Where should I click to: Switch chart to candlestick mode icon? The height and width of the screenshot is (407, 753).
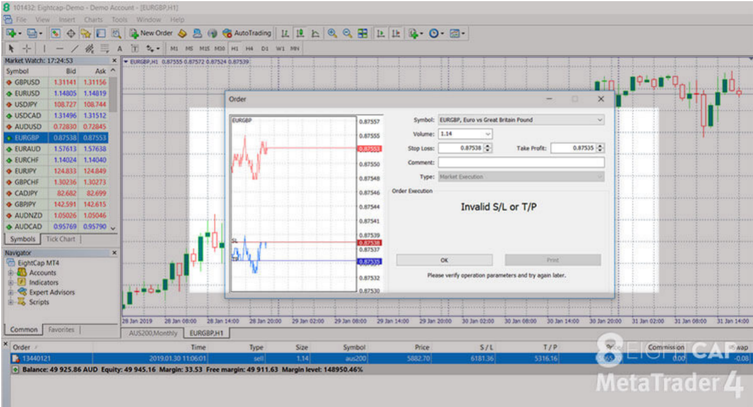pyautogui.click(x=300, y=34)
